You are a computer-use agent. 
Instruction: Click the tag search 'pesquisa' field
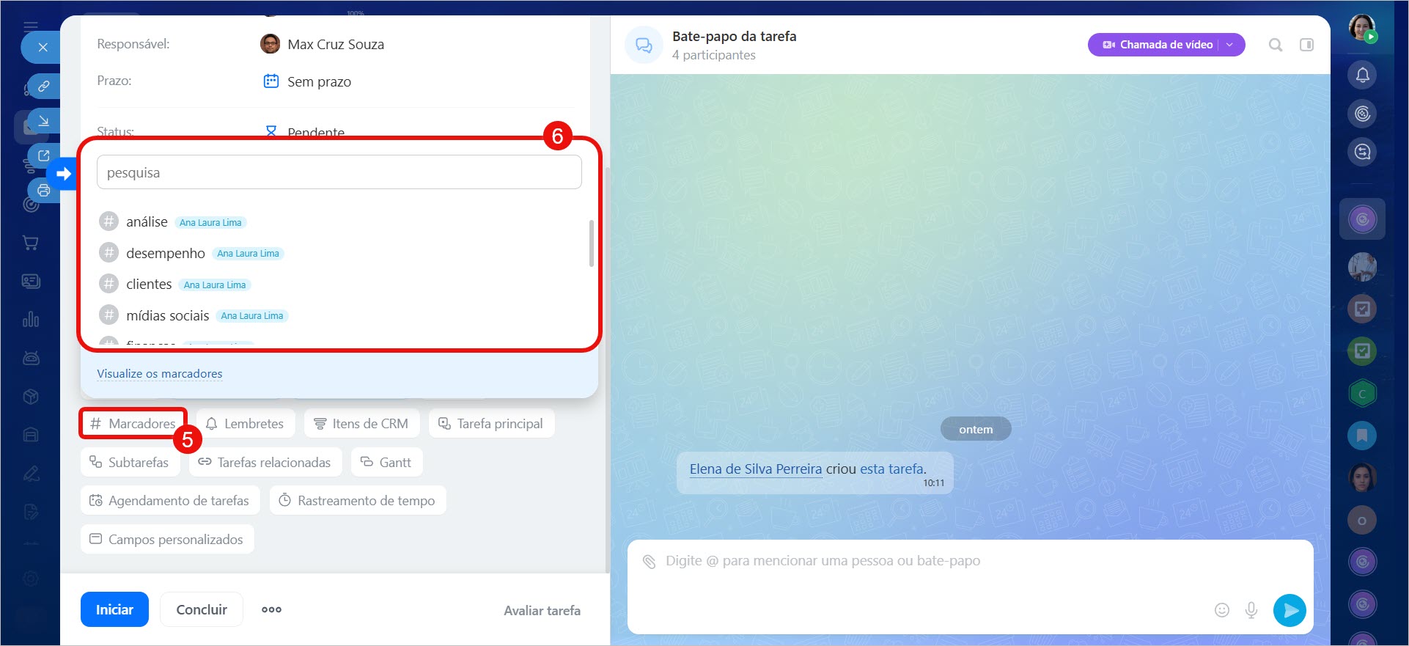click(x=339, y=172)
